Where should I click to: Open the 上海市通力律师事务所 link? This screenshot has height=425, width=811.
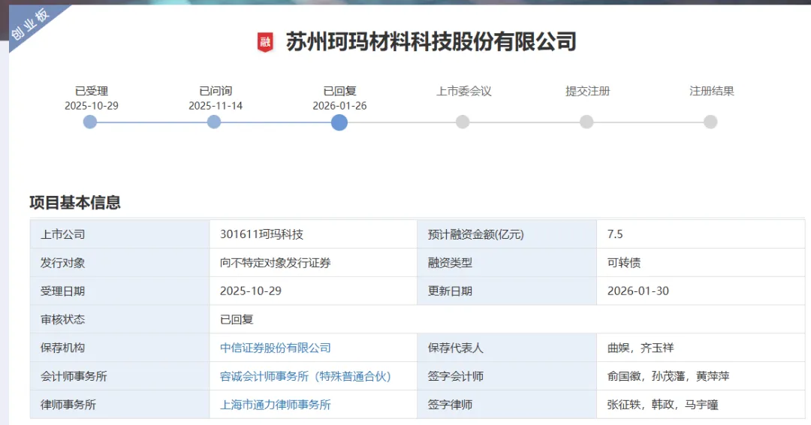(275, 405)
